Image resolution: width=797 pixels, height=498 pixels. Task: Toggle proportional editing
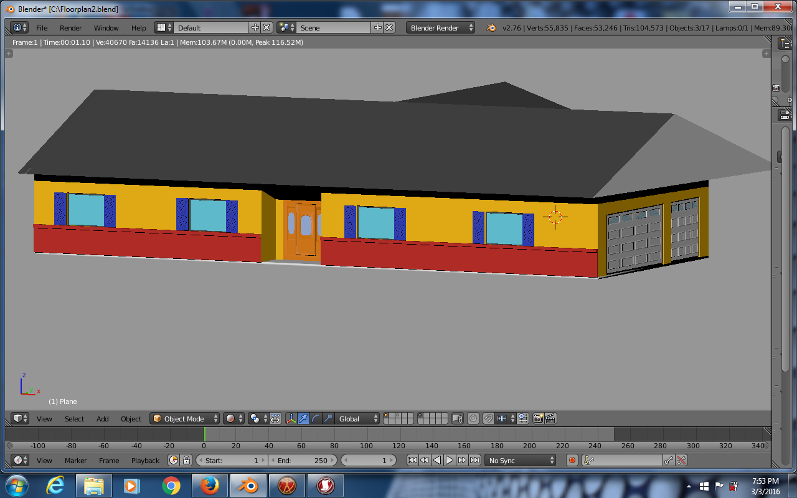pyautogui.click(x=474, y=418)
